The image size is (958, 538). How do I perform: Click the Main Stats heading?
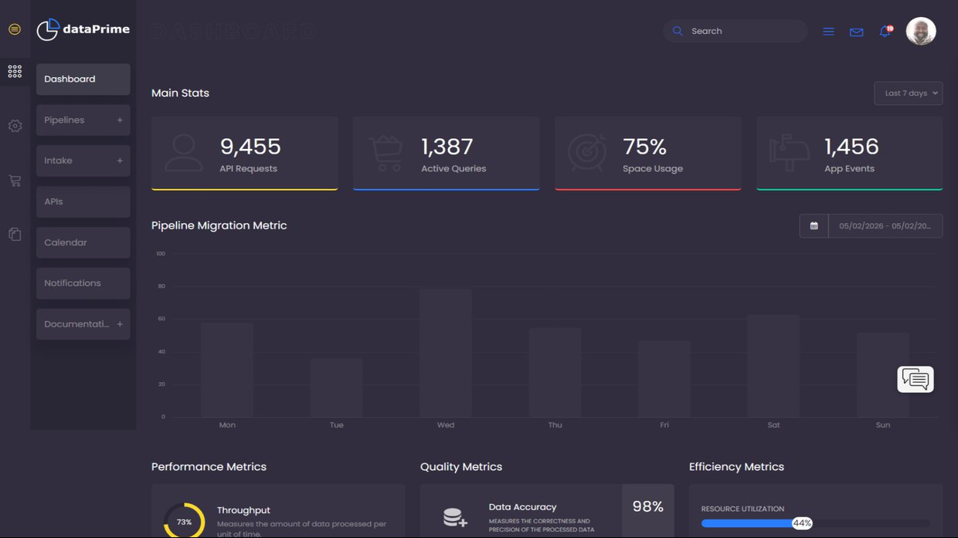coord(180,93)
